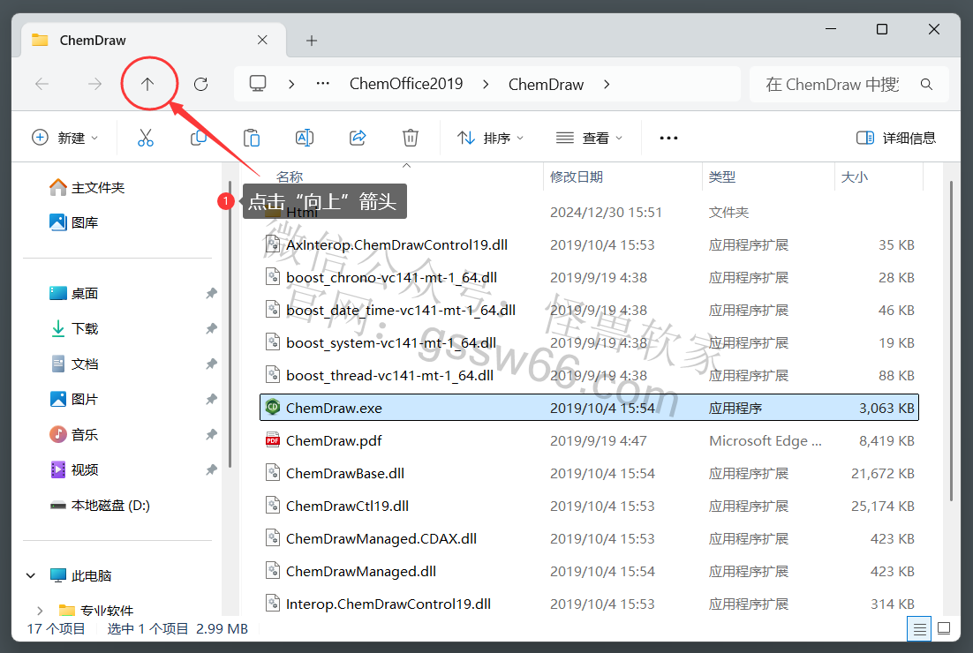Expand the 专业软件 folder chevron
This screenshot has width=973, height=653.
40,611
